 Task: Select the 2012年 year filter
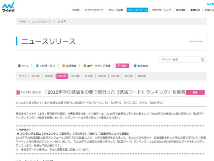[x=102, y=76]
